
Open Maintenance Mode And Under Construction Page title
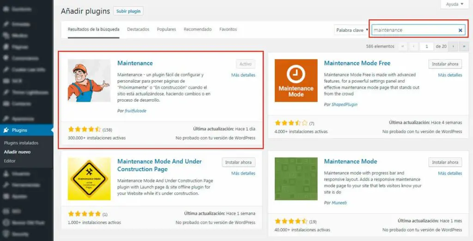[x=159, y=165]
